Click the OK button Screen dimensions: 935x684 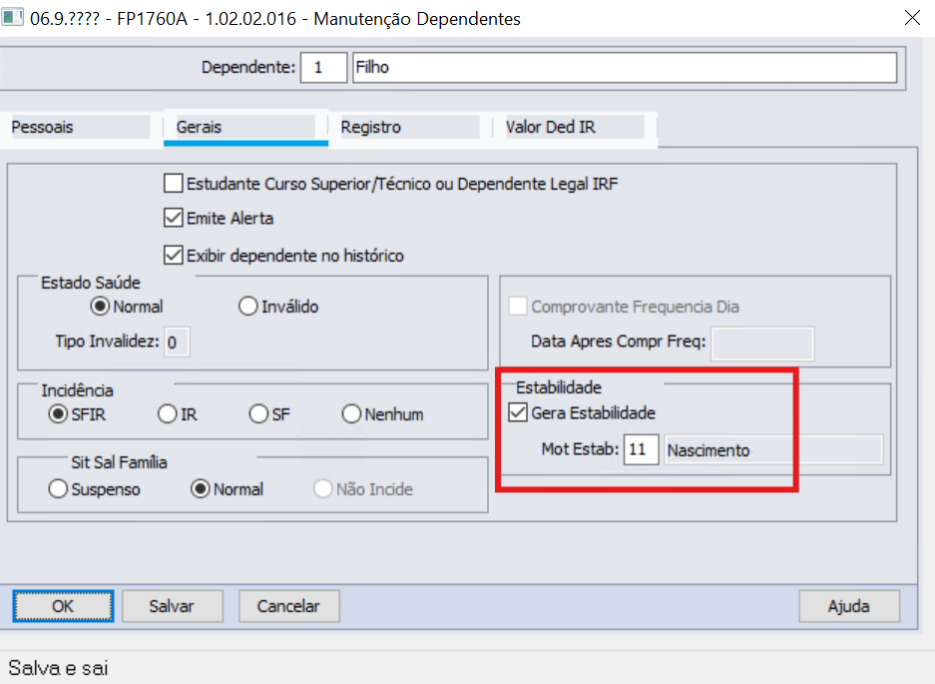point(63,606)
